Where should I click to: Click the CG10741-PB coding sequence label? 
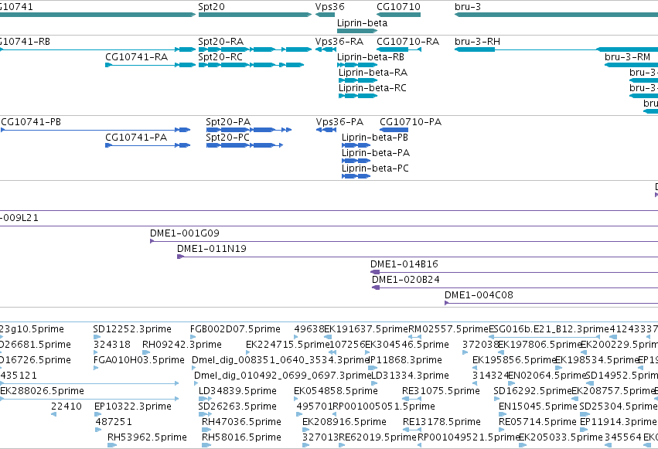coord(31,122)
